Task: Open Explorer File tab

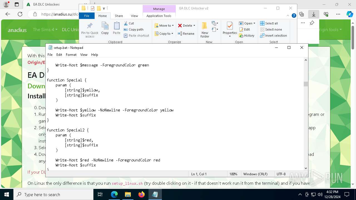Action: 87,16
